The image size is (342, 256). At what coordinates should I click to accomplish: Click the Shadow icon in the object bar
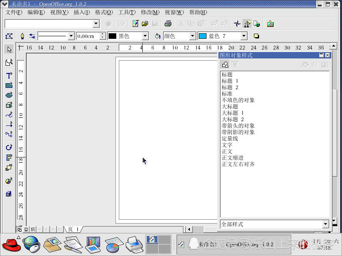pyautogui.click(x=256, y=36)
